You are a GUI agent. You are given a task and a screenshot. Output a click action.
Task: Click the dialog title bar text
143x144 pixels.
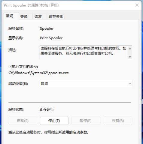31,5
